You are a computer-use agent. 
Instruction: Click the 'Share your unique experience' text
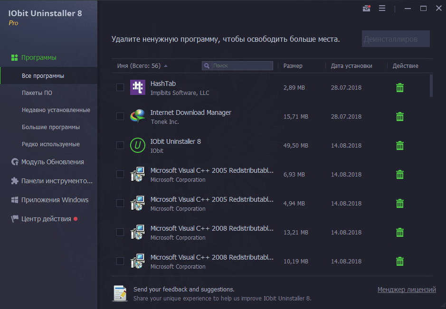[x=222, y=298]
